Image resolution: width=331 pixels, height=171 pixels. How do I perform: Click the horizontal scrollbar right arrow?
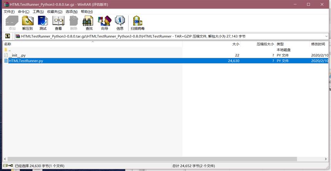tap(326, 159)
